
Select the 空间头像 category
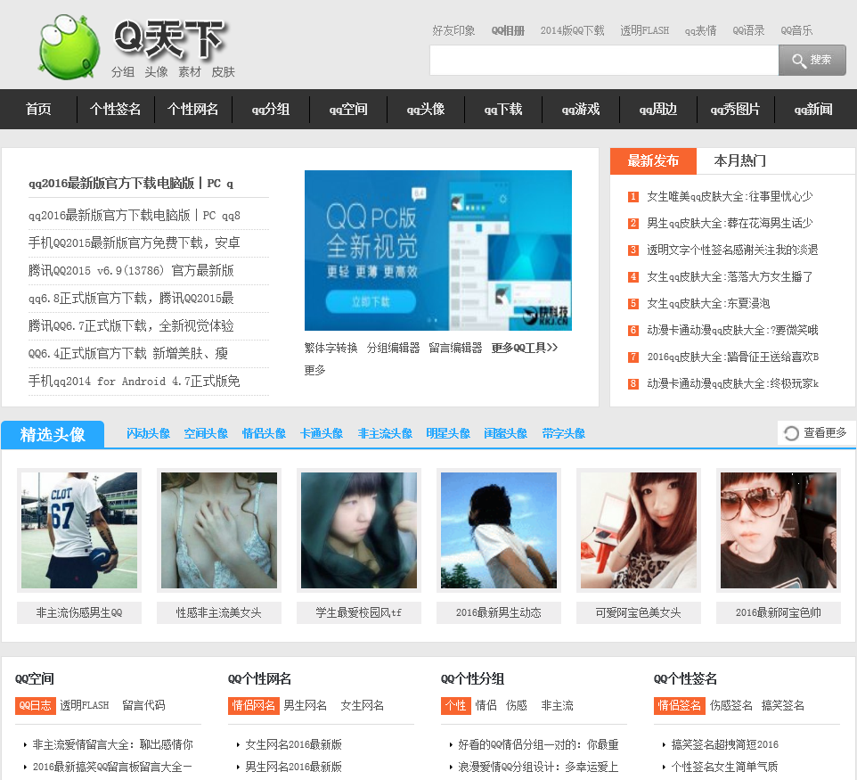coord(206,434)
